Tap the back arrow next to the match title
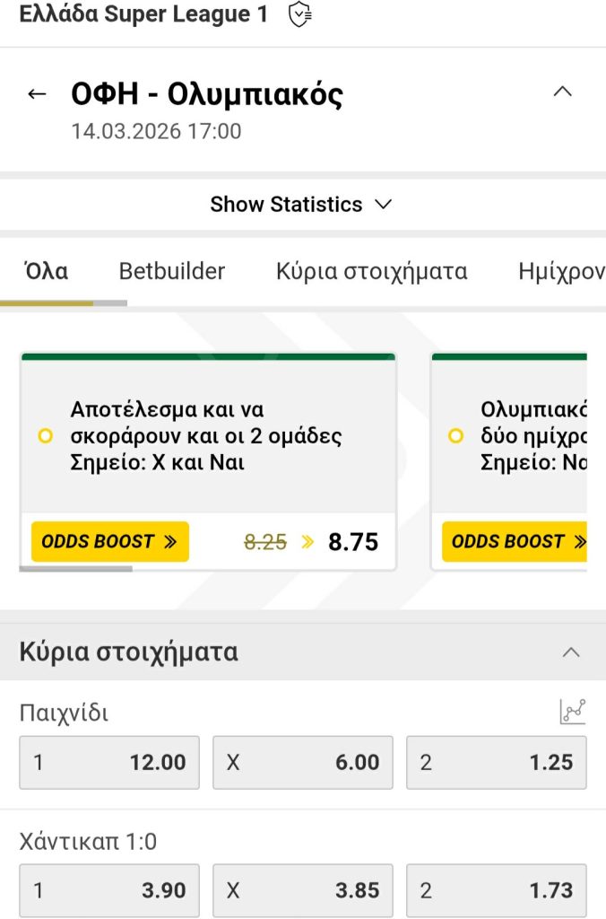This screenshot has width=606, height=919. click(x=36, y=92)
